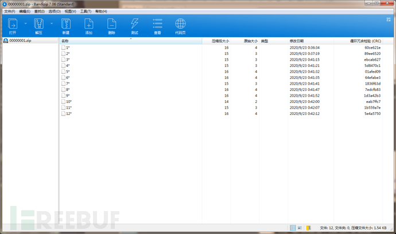The width and height of the screenshot is (396, 234).
Task: Click CRC value eab7ffc7
Action: 373,101
